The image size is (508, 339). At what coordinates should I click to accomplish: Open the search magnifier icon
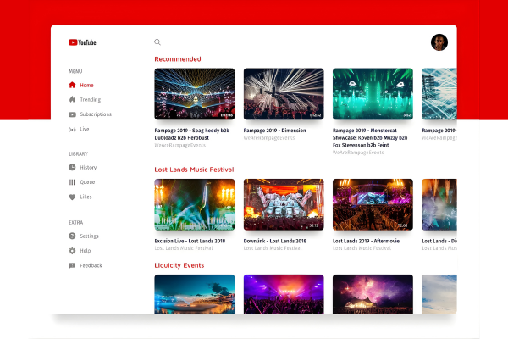pyautogui.click(x=157, y=42)
